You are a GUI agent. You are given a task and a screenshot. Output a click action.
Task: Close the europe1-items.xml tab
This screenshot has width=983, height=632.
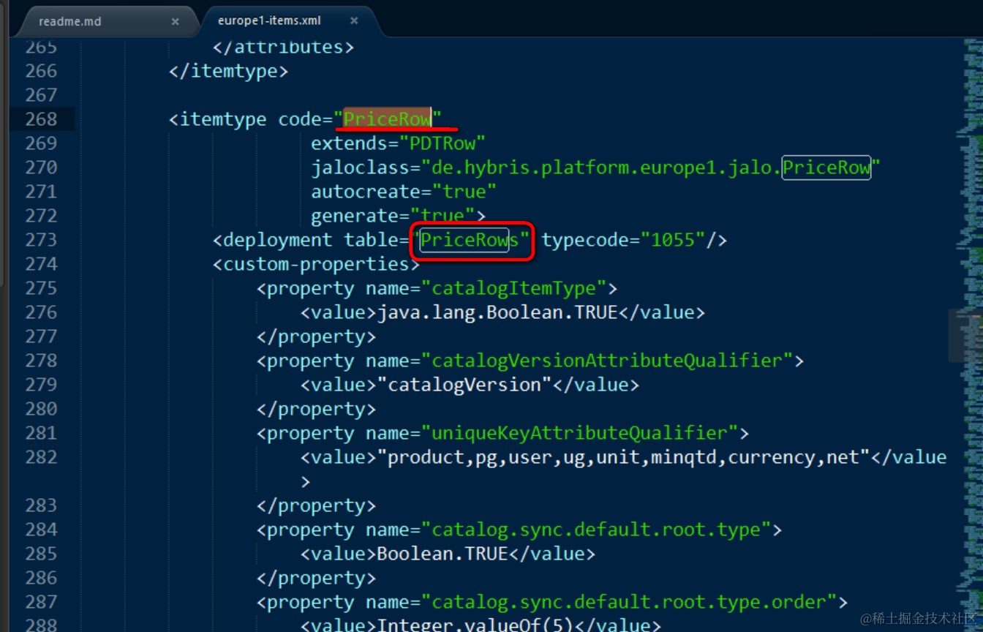coord(354,21)
